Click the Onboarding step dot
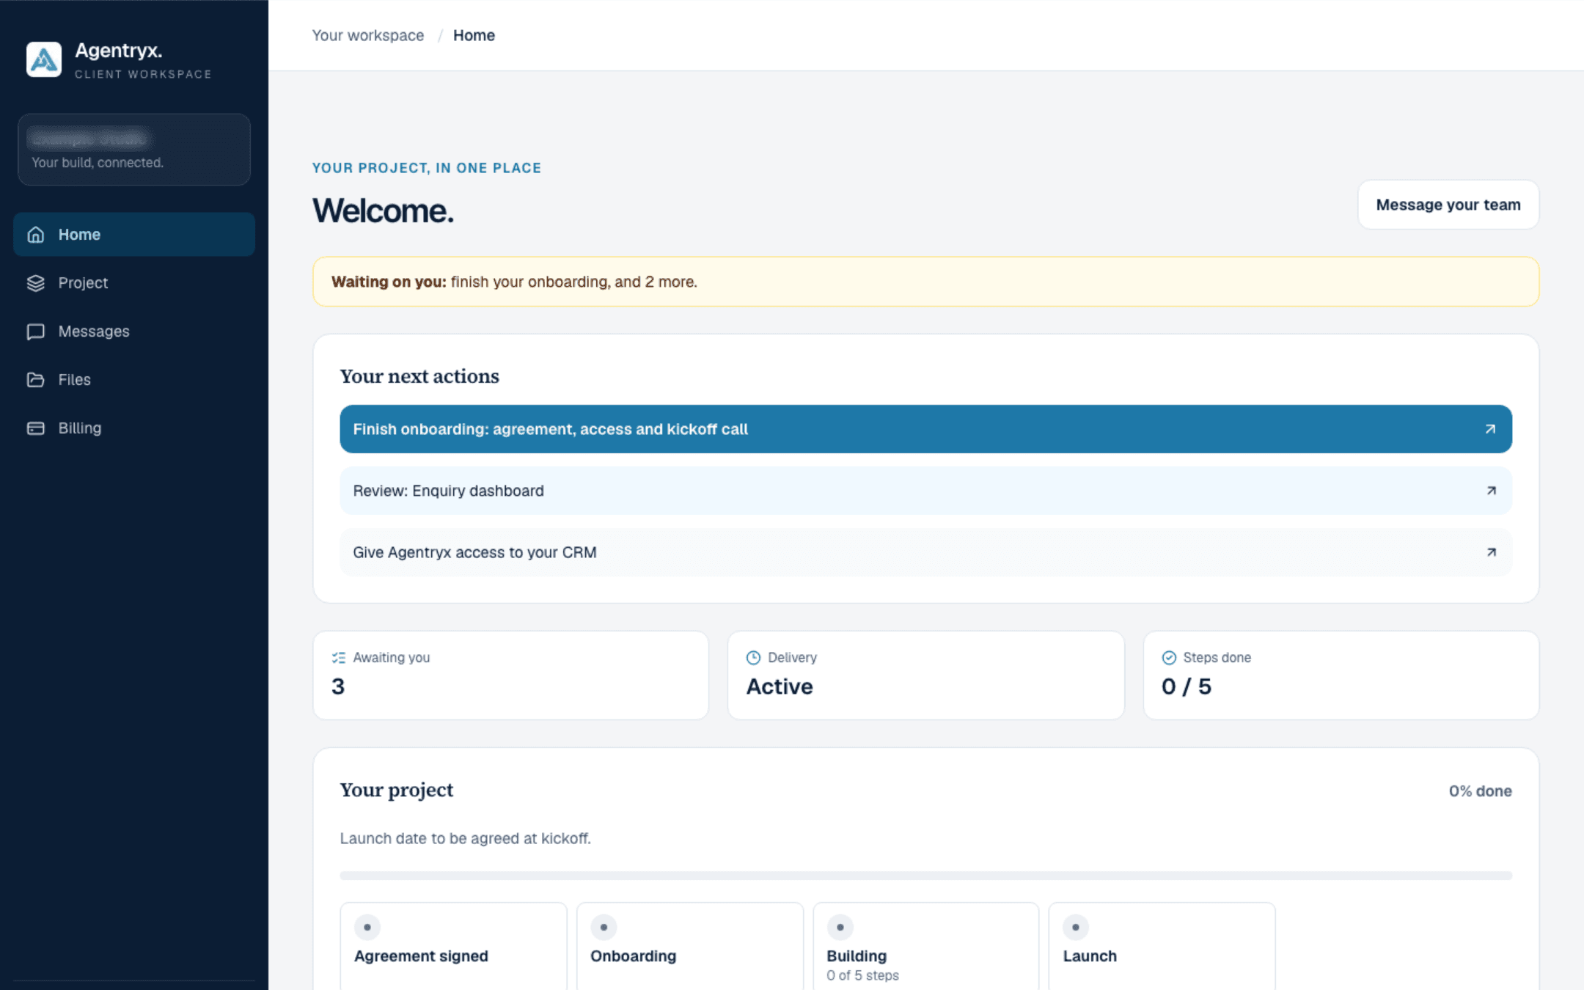The height and width of the screenshot is (990, 1584). [x=604, y=927]
